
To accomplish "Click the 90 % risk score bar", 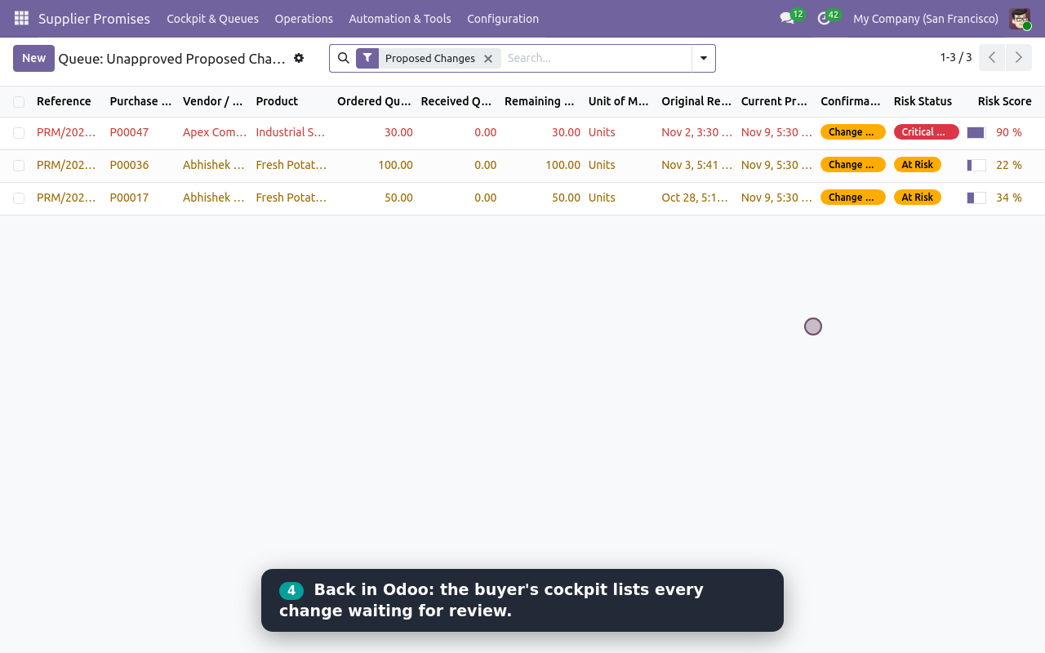I will coord(976,132).
